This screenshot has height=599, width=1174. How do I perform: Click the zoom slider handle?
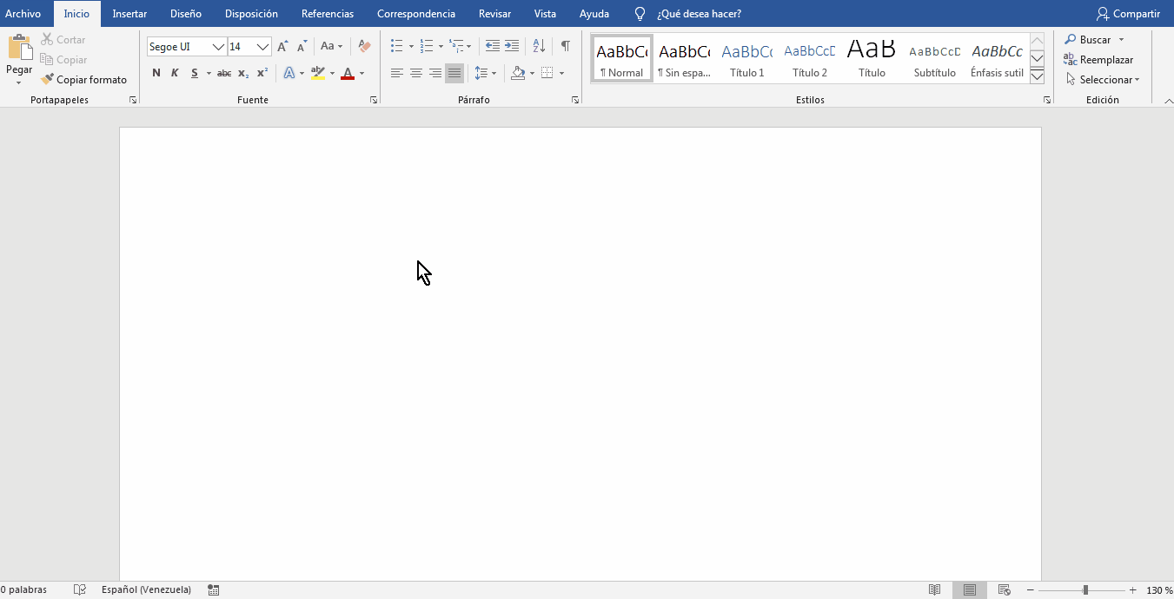click(x=1085, y=590)
